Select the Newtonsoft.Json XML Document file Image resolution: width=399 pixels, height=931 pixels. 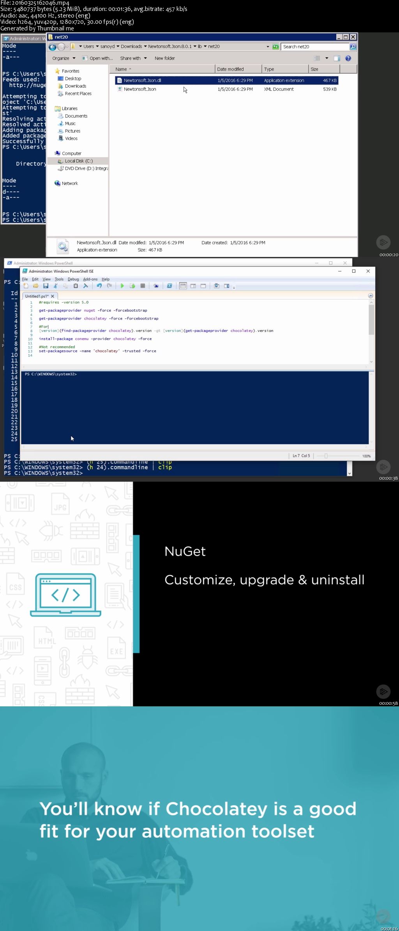pos(226,89)
